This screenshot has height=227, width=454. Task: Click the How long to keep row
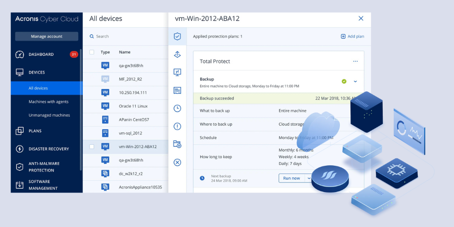click(x=279, y=157)
